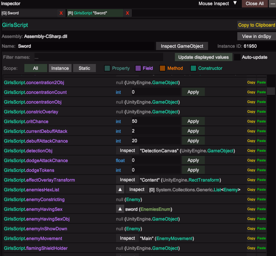Click the minimize dash button beside Close All
This screenshot has height=256, width=276.
coord(272,4)
